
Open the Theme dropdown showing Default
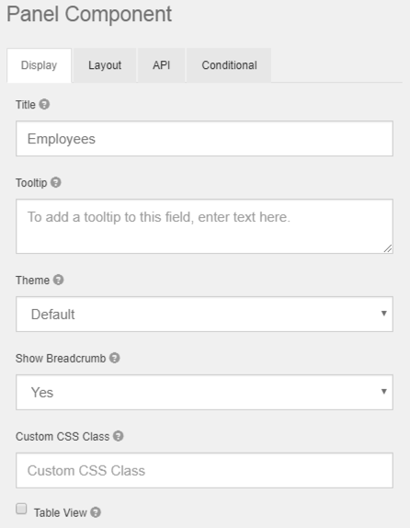tap(204, 315)
